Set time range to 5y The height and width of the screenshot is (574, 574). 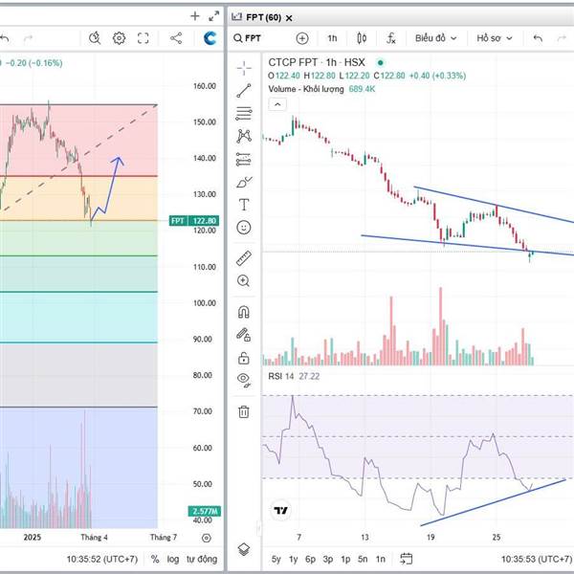pyautogui.click(x=276, y=559)
